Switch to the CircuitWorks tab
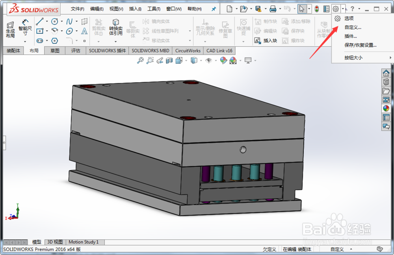The width and height of the screenshot is (394, 255). pos(188,51)
